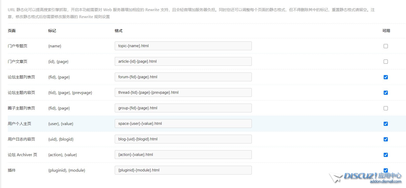Click the article-{id}-{page}.html format field

click(183, 61)
